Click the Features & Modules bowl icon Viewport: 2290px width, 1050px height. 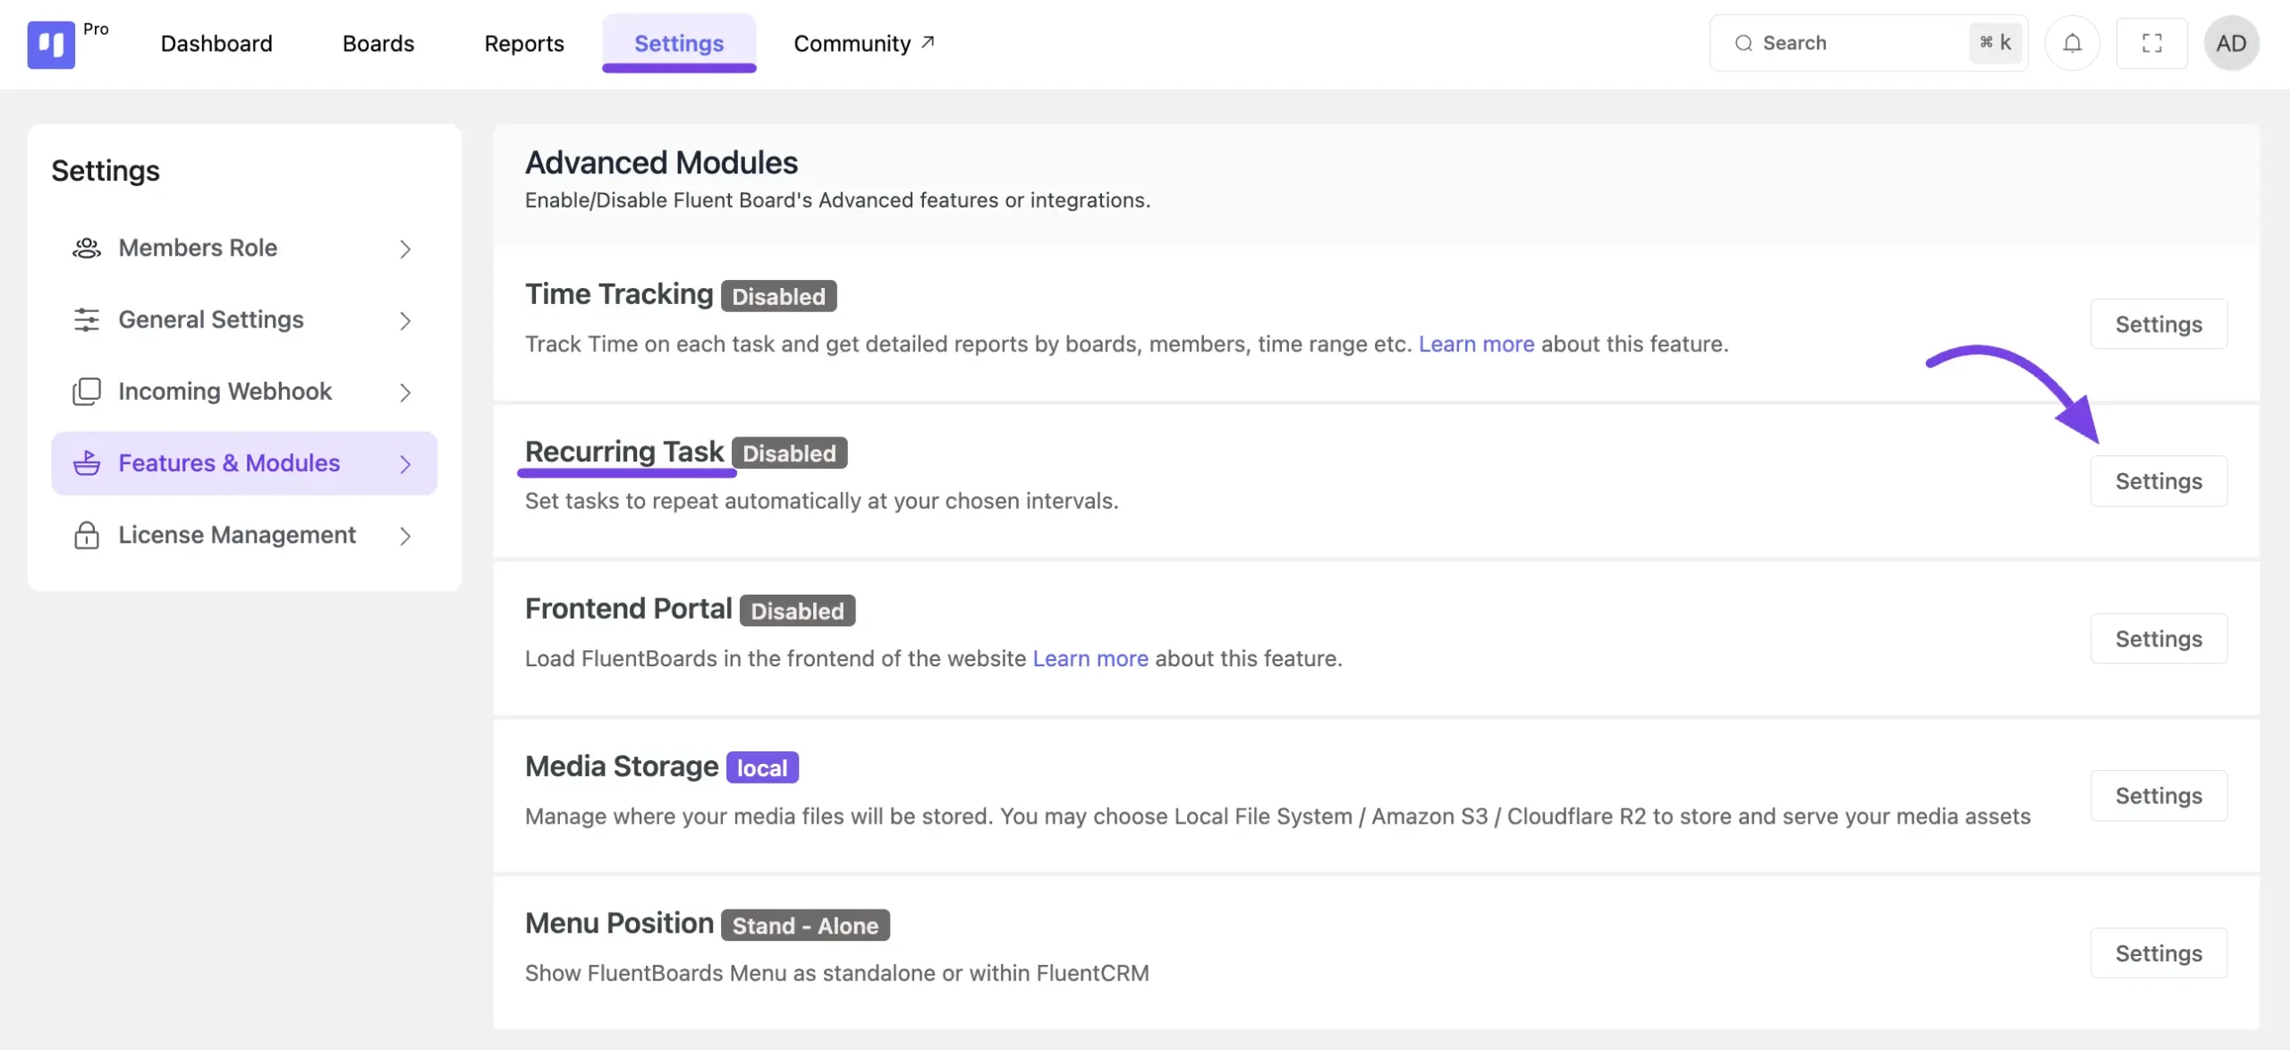tap(87, 462)
